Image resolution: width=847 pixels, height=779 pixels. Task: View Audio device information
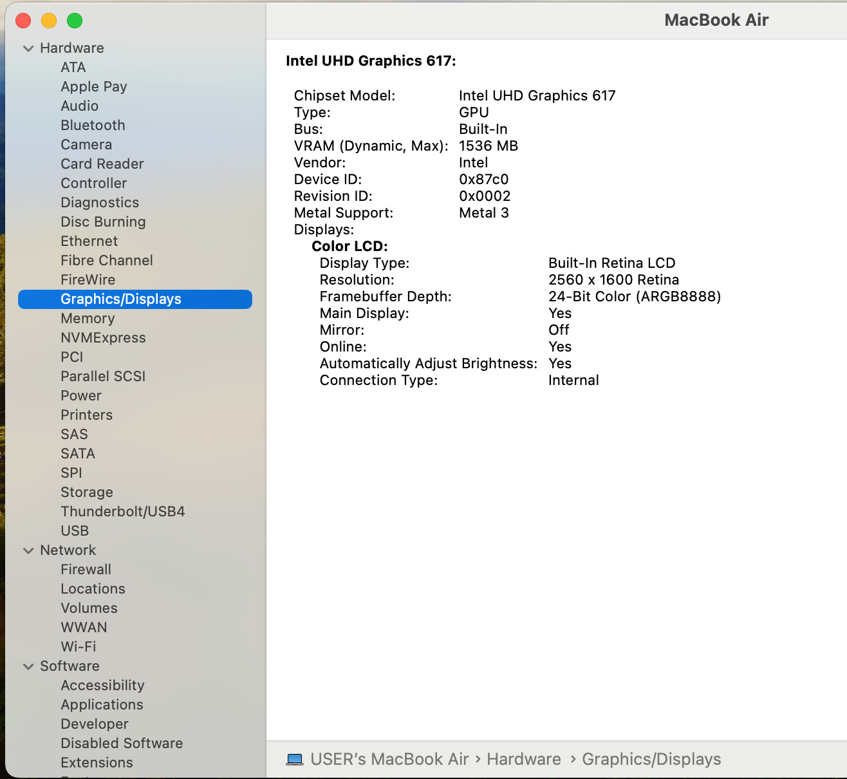pyautogui.click(x=80, y=106)
